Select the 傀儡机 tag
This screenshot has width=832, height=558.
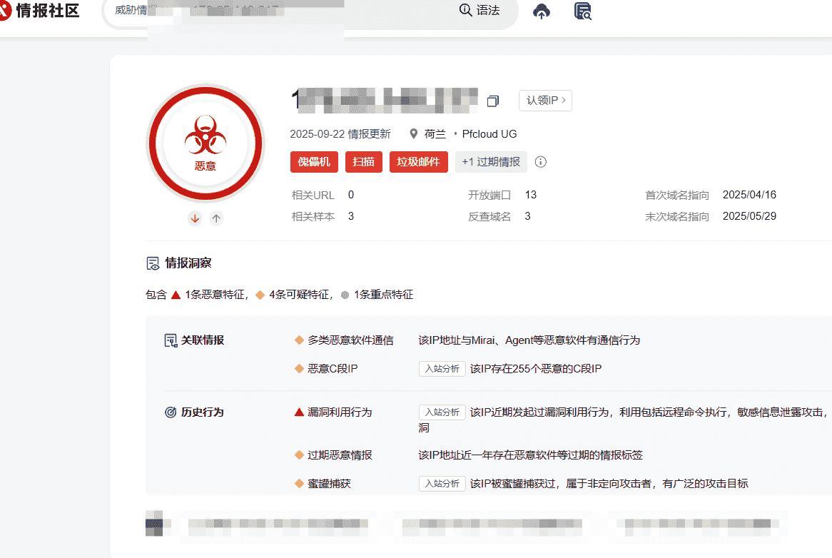click(314, 162)
